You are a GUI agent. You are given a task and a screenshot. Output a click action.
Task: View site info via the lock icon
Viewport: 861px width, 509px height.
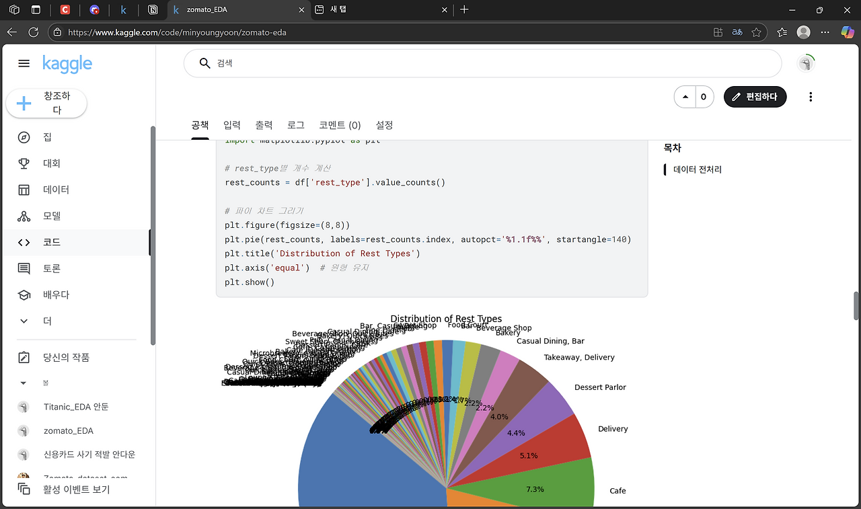click(x=58, y=32)
